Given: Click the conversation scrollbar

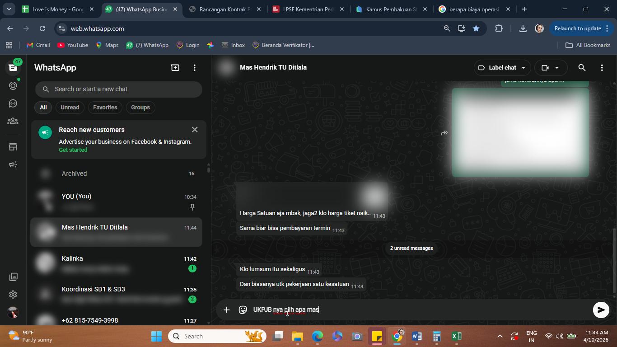Looking at the screenshot, I should coord(614,261).
